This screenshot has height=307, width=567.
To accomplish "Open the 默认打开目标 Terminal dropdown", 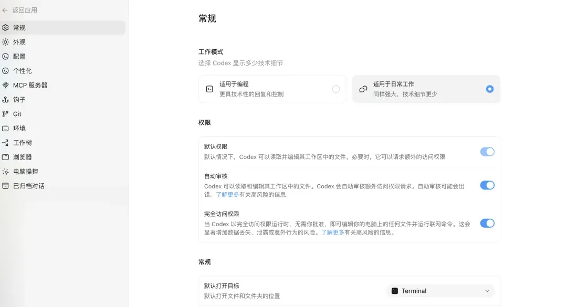I will 441,291.
